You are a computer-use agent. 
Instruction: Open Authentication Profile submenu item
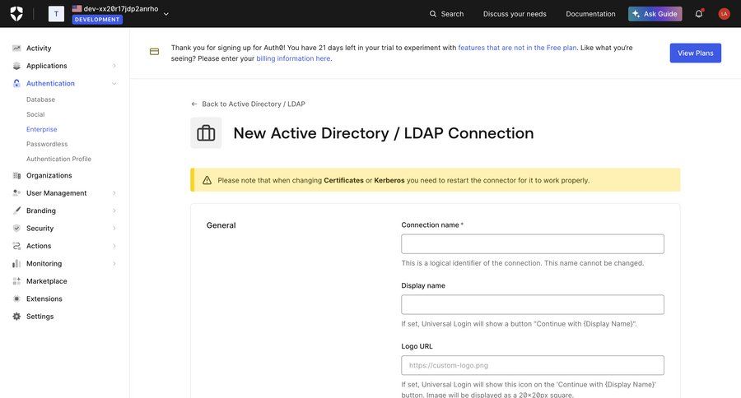click(58, 159)
